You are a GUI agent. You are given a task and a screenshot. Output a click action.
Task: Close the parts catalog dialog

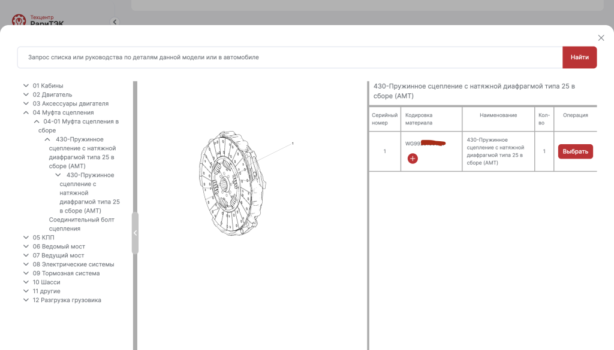pos(601,38)
